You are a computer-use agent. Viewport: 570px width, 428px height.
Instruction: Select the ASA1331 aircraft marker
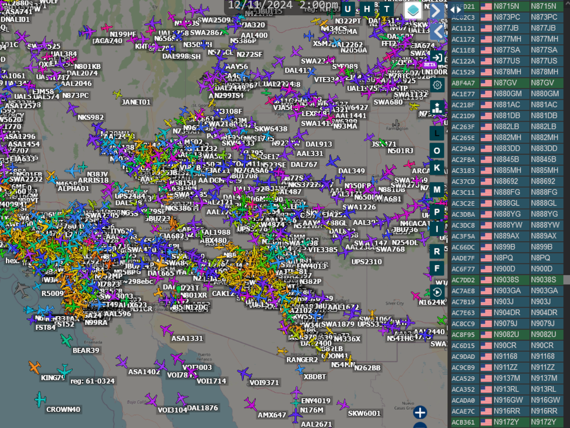(x=167, y=330)
